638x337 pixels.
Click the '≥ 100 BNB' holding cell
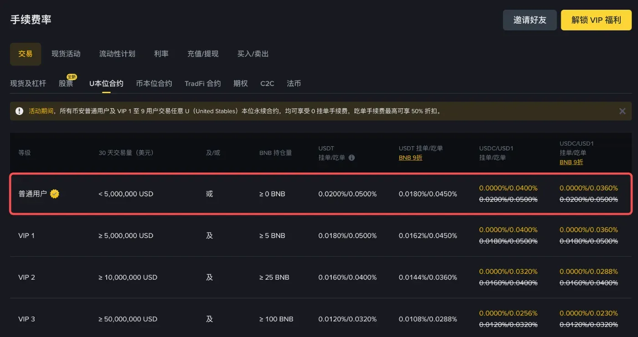[x=276, y=319]
